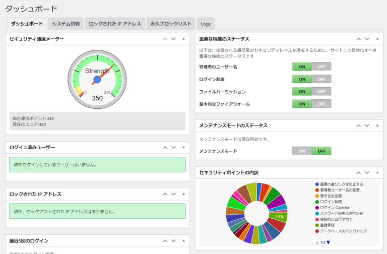Collapse the セキュリティ強度メーター panel
387x254 pixels.
point(183,39)
